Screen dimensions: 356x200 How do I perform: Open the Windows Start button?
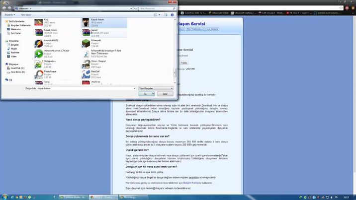tap(4, 197)
